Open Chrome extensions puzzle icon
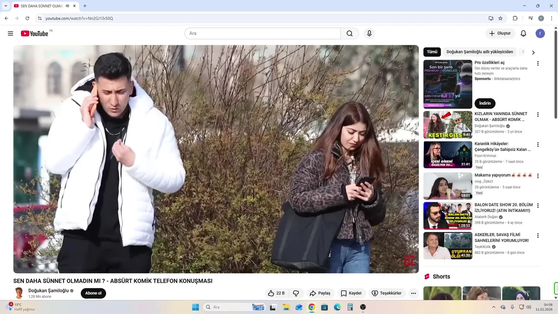558x314 pixels. point(515,18)
